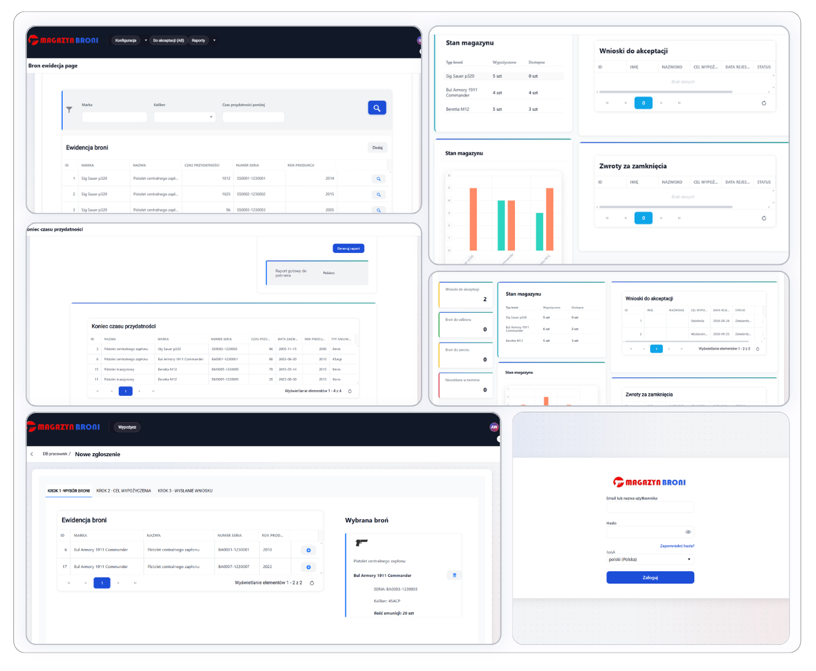Refresh the top-right Zwroty za zamknięcia table
The width and height of the screenshot is (816, 671).
(x=764, y=218)
